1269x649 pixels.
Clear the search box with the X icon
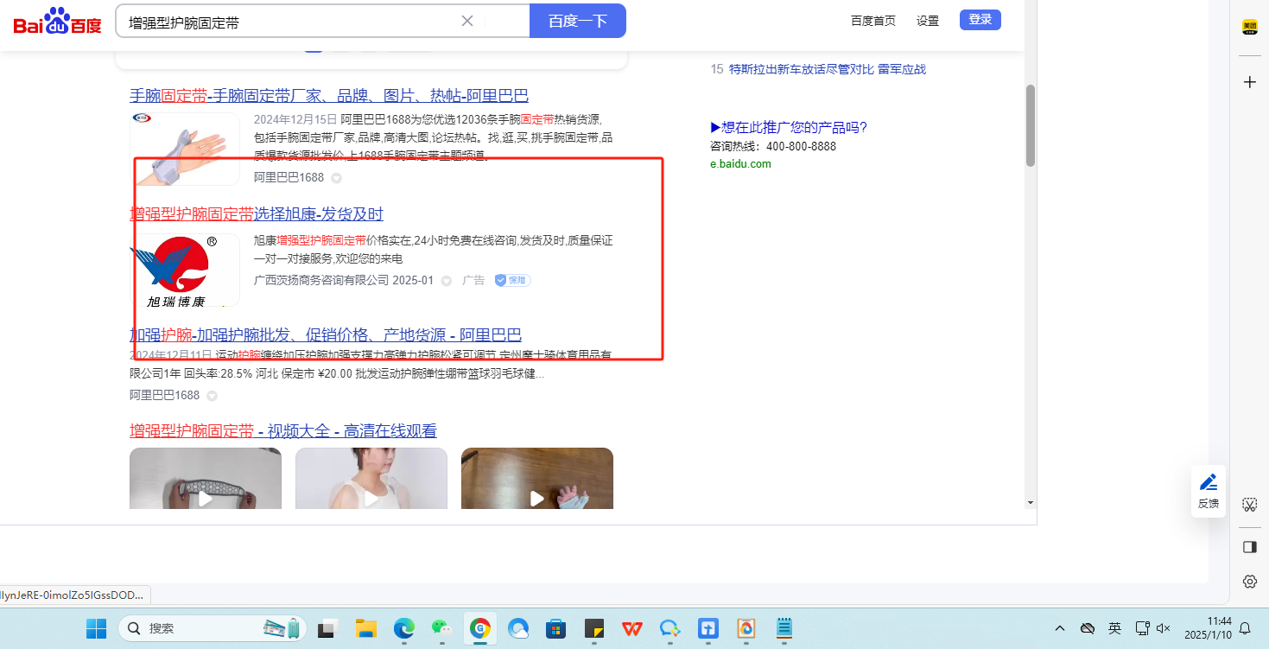[x=467, y=21]
